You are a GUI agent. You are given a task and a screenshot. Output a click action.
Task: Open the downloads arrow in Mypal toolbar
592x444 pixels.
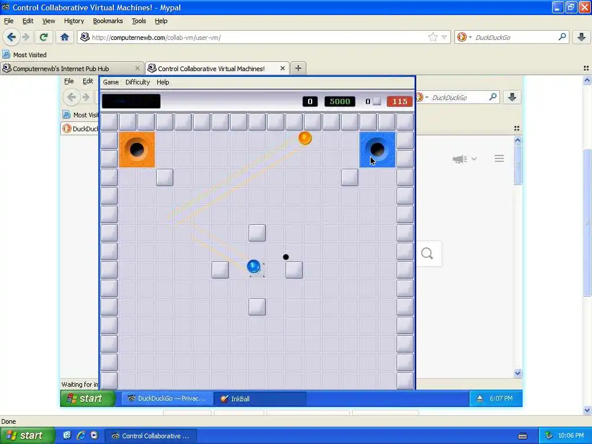tap(582, 37)
